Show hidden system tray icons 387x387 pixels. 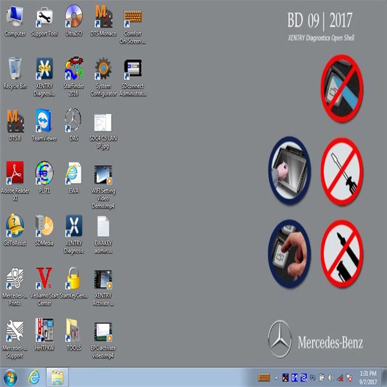(276, 377)
